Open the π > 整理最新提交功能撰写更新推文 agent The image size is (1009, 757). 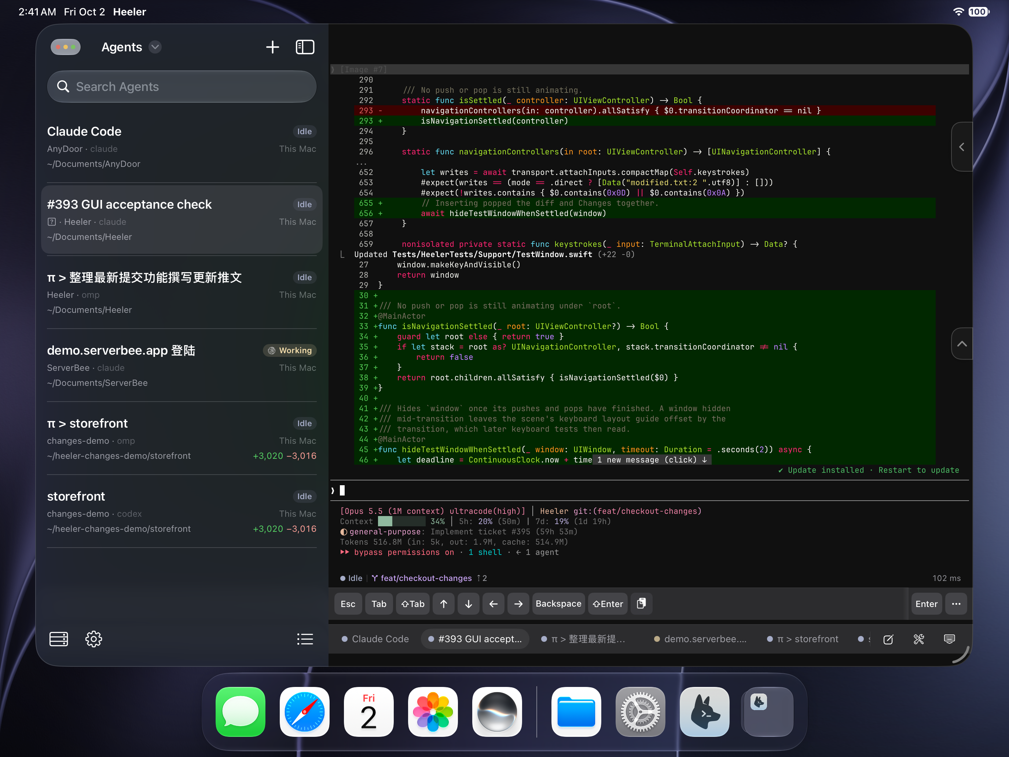(x=181, y=293)
